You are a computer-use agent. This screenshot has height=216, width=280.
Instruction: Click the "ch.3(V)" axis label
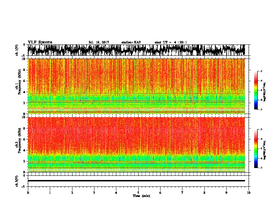17,181
